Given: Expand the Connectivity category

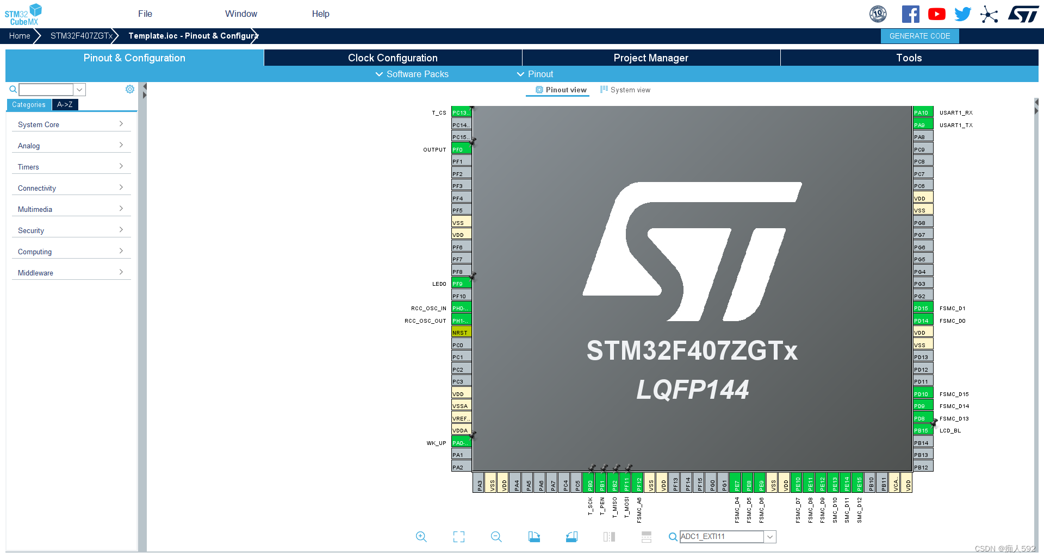Looking at the screenshot, I should (x=71, y=188).
